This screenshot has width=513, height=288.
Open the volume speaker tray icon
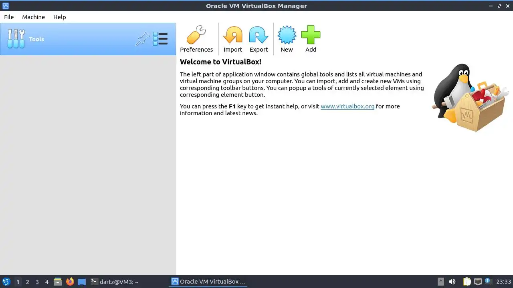point(452,282)
